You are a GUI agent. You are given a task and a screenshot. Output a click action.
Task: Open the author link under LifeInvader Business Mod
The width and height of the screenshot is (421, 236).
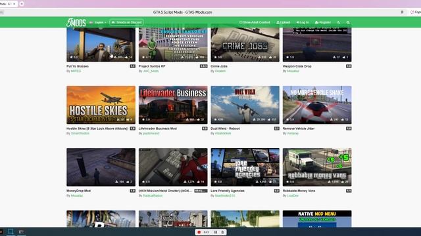pos(151,133)
